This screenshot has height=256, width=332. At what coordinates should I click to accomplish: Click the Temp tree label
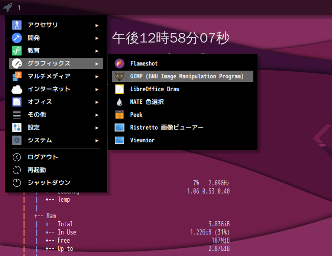[x=64, y=200]
